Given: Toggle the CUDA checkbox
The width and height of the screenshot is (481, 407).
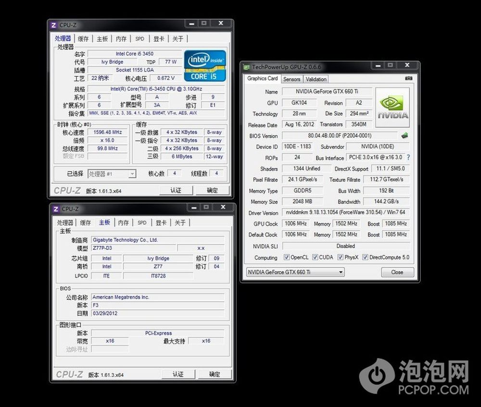Looking at the screenshot, I should click(x=315, y=257).
